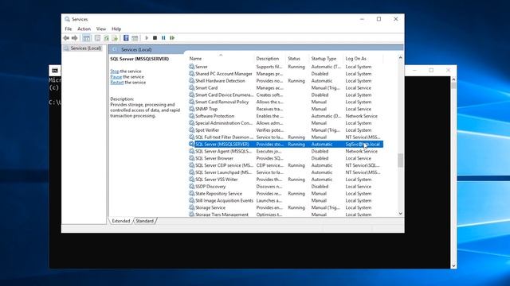Click the gear icon beside Software Protection
510x286 pixels.
point(191,116)
